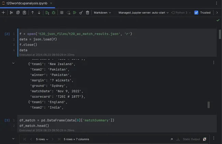Image resolution: width=222 pixels, height=144 pixels.
Task: Paste cell from clipboard
Action: coord(24,13)
